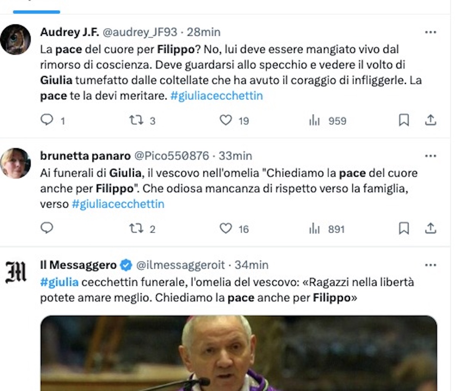Bookmark brunetta panaro's tweet

tap(404, 228)
